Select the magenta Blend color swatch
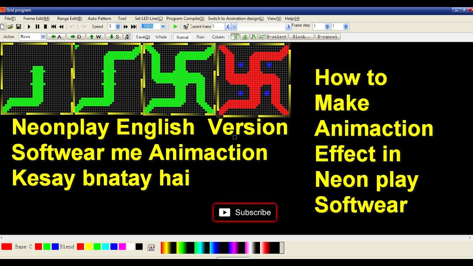Image resolution: width=473 pixels, height=266 pixels. pos(122,247)
